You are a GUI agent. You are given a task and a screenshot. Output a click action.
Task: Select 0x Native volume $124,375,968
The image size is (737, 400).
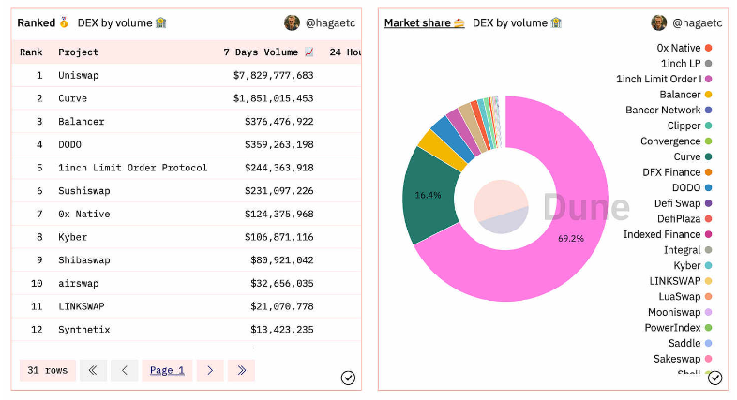pyautogui.click(x=278, y=214)
